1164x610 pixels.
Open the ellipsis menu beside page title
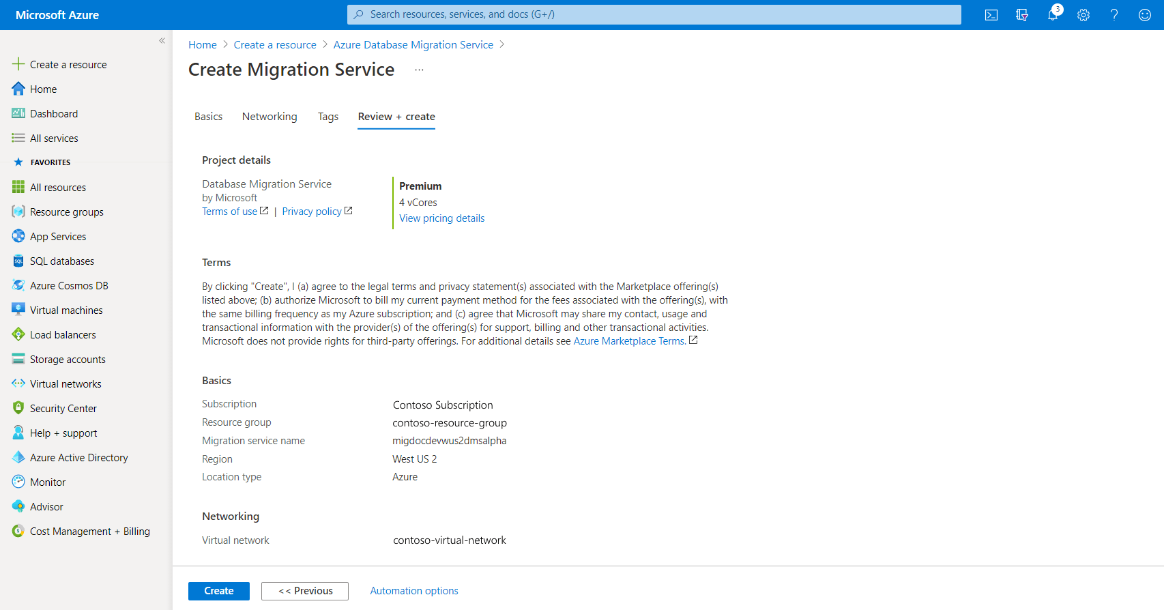click(419, 70)
